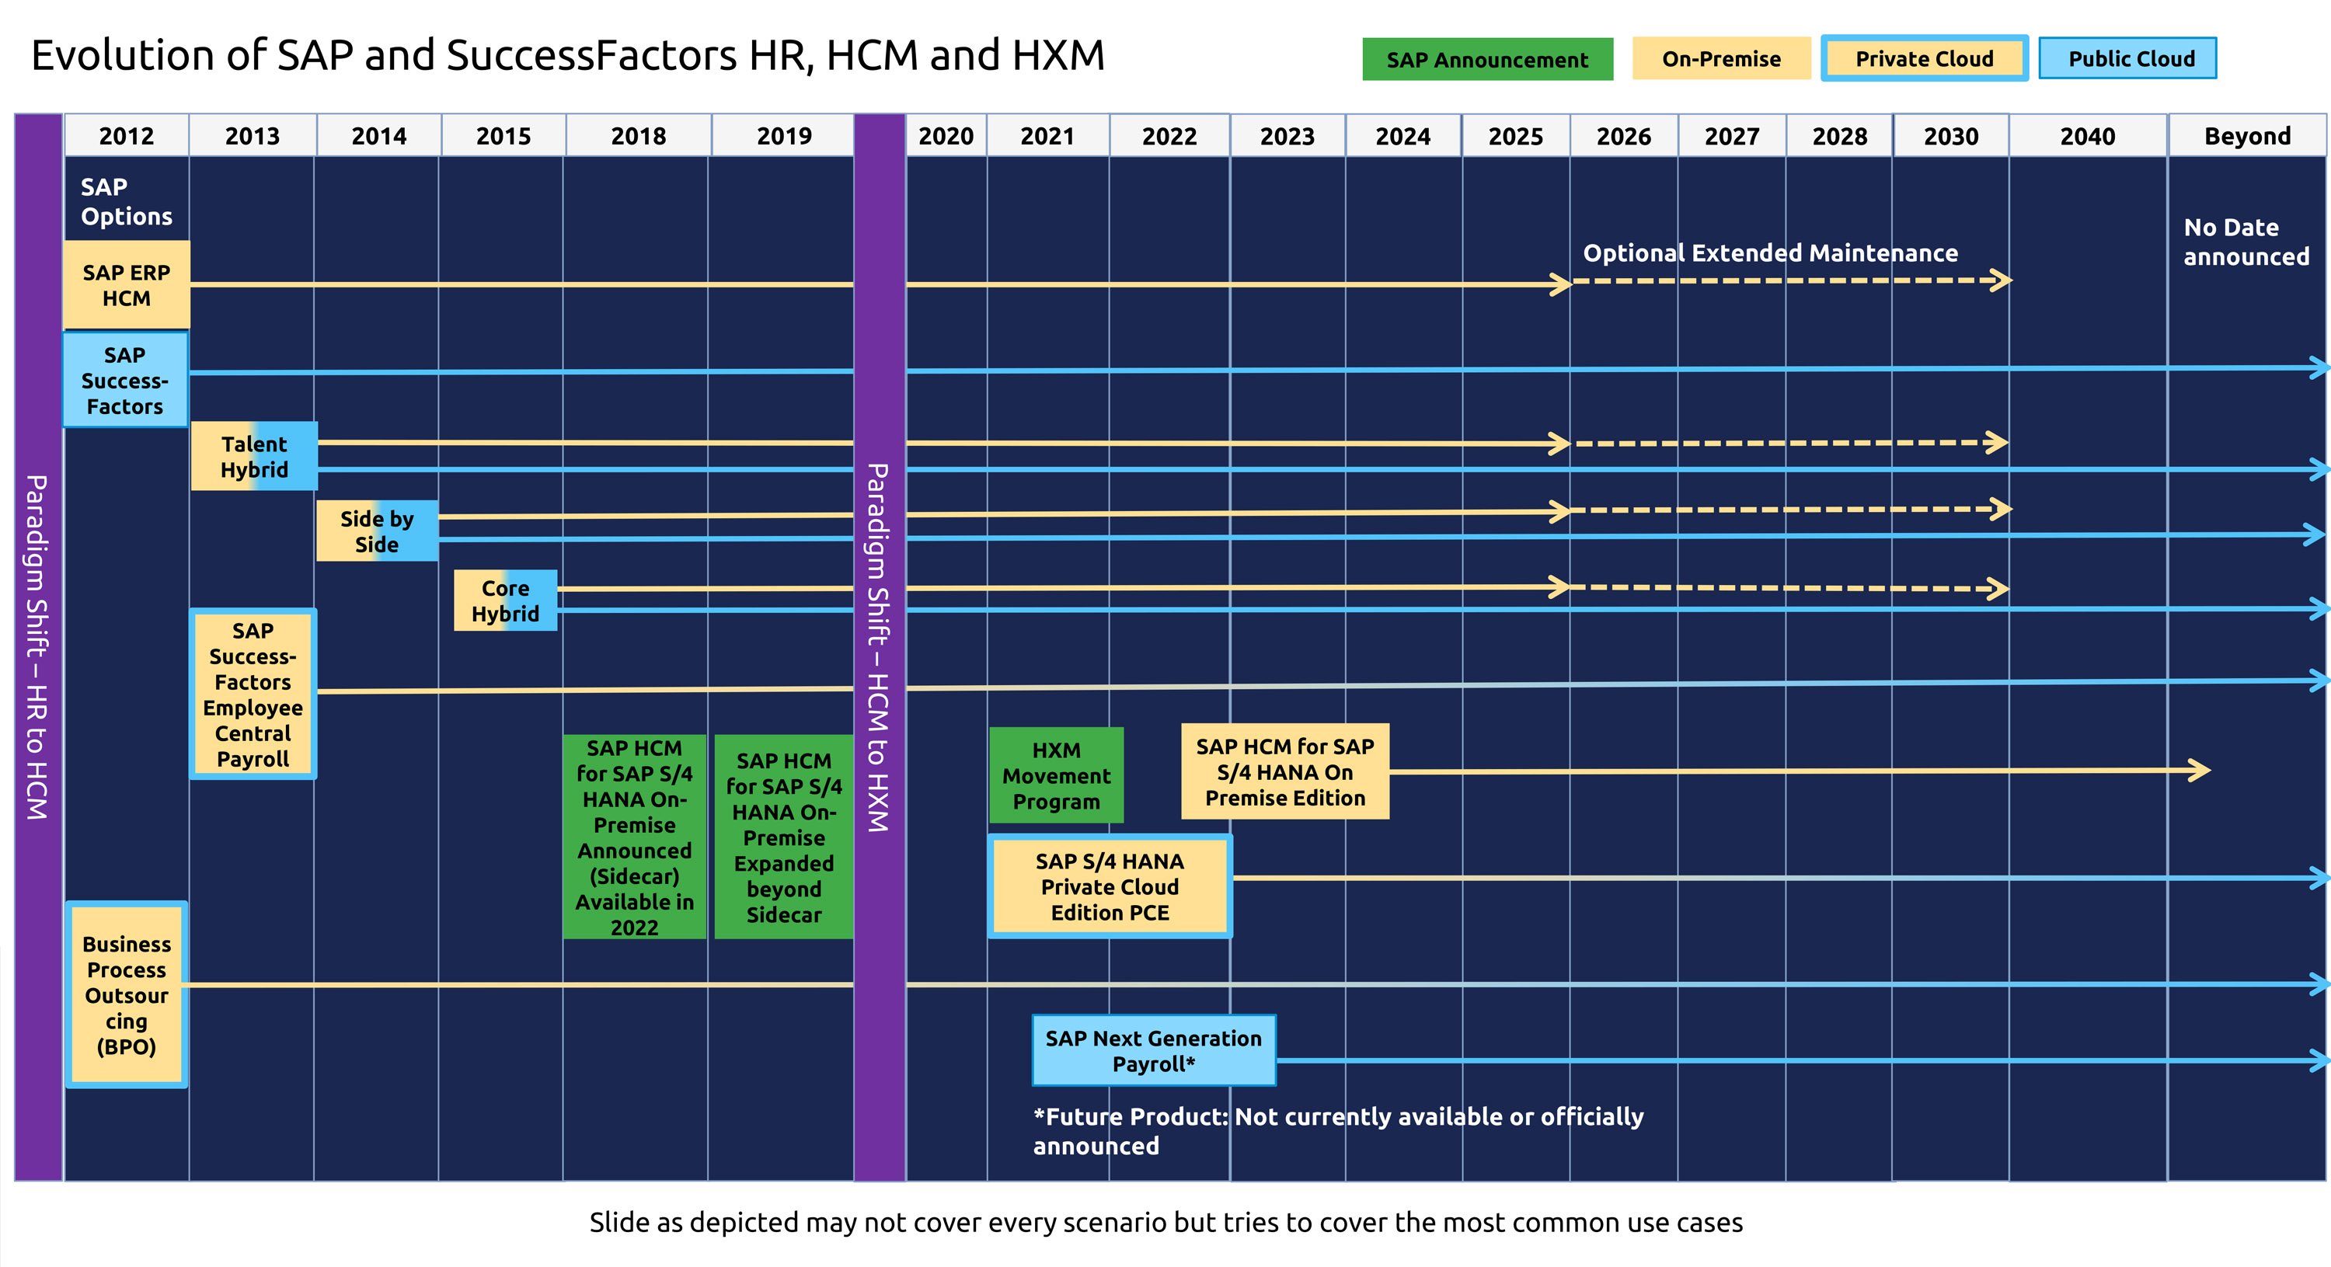
Task: Toggle the On-Premise legend chip
Action: click(1720, 59)
